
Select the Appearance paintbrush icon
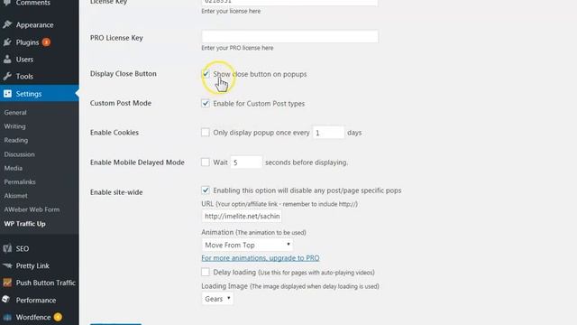(x=7, y=24)
